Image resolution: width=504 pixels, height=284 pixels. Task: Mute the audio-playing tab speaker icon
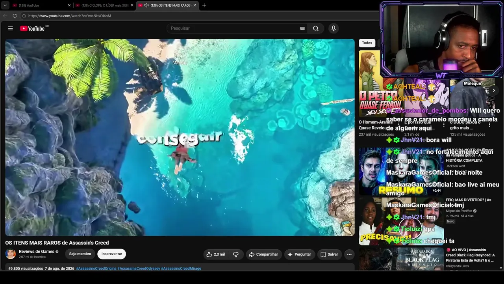pos(146,6)
